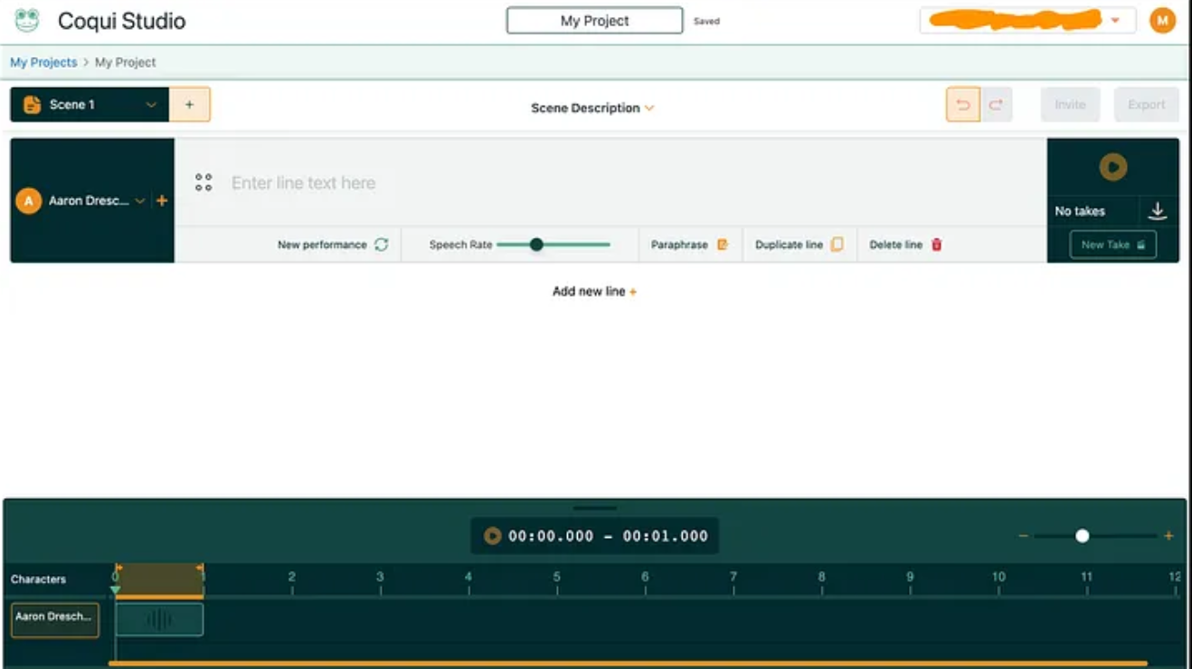The width and height of the screenshot is (1192, 669).
Task: Play the line take
Action: point(1113,166)
